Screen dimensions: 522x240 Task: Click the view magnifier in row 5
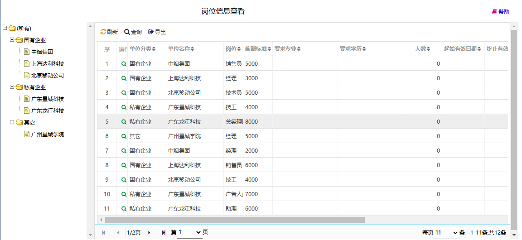(124, 122)
